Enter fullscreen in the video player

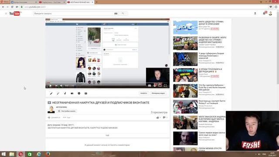click(165, 86)
